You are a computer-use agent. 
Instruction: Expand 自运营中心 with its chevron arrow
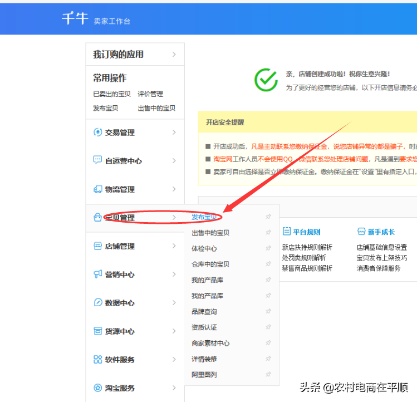[174, 160]
